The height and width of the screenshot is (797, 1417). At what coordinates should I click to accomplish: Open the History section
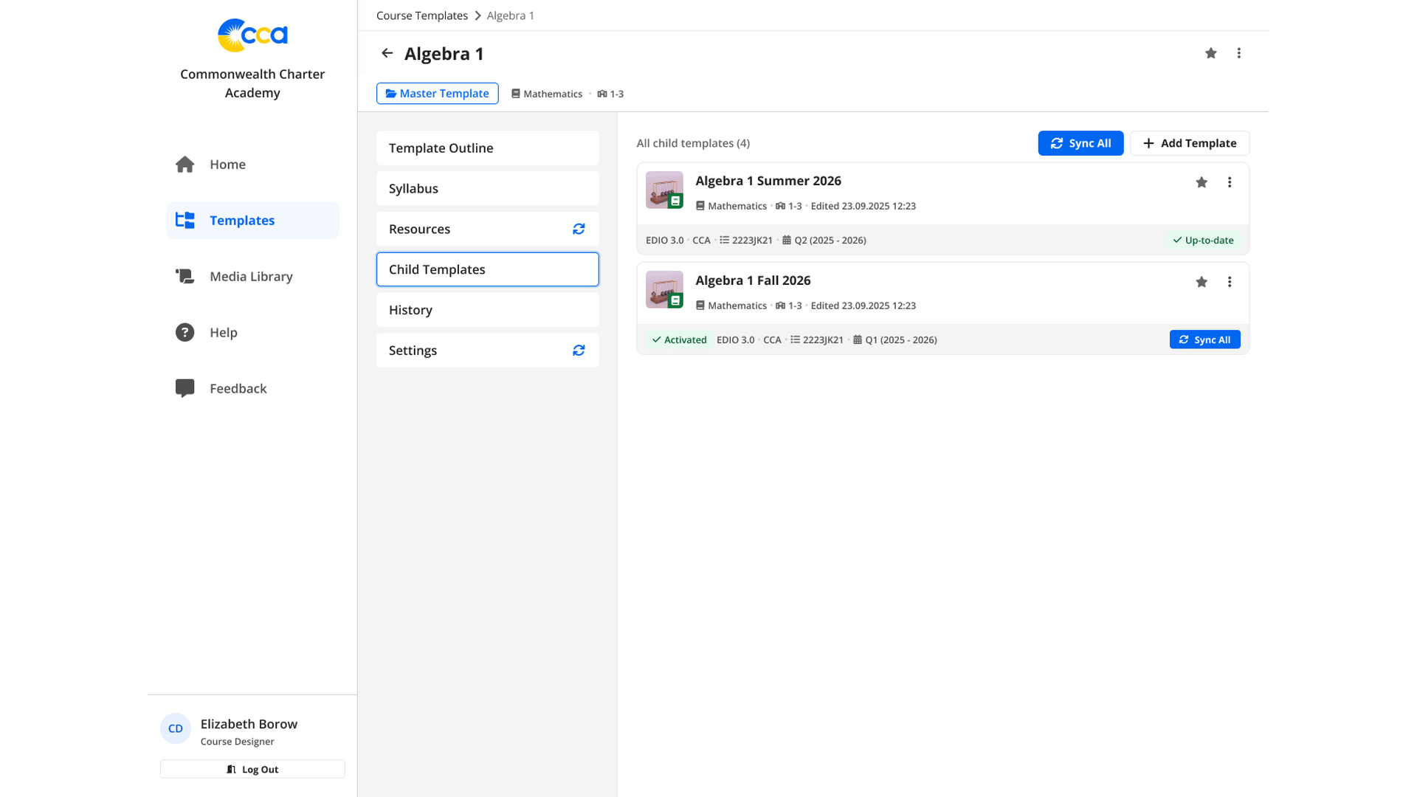click(488, 310)
